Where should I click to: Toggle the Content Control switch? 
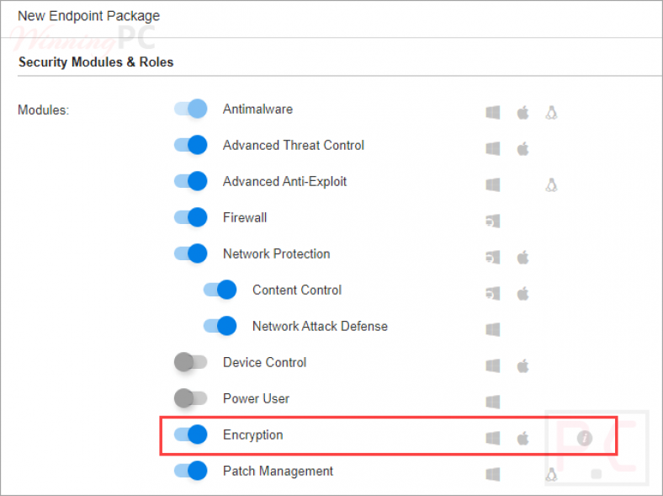click(x=220, y=290)
